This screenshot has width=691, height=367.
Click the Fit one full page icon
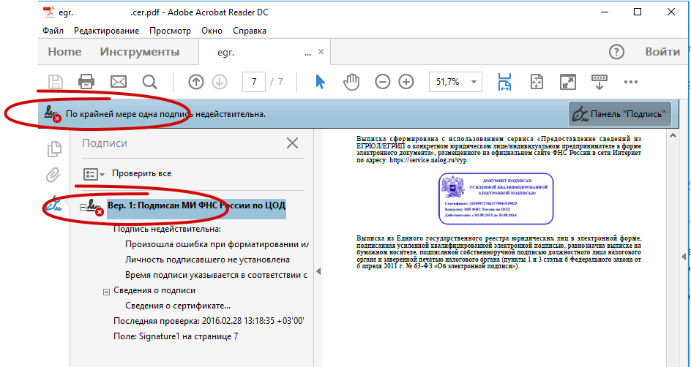(x=537, y=82)
